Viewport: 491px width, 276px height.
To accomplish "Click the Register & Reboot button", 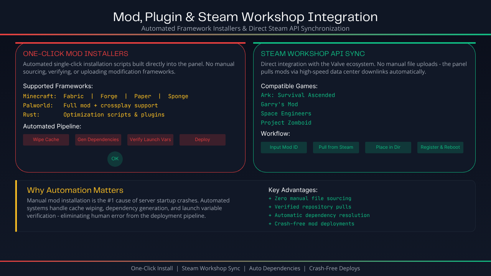I will click(440, 147).
